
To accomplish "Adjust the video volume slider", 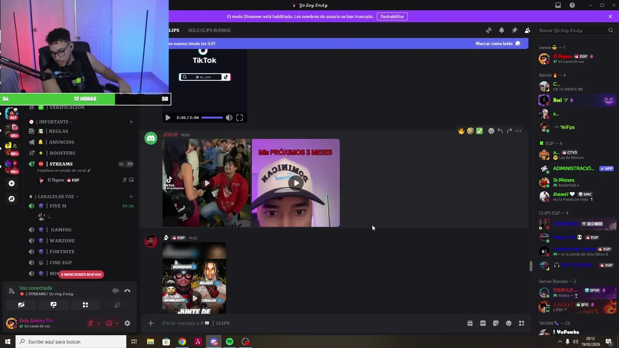I will click(x=212, y=117).
